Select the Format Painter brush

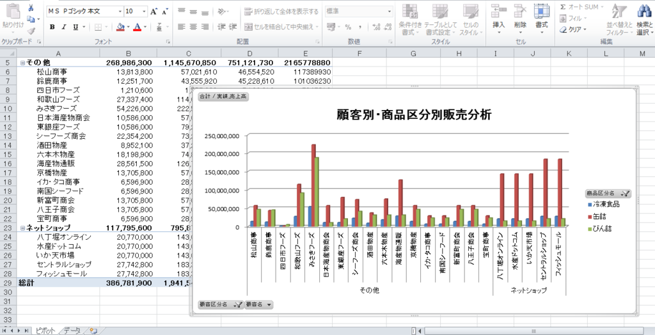tap(31, 31)
